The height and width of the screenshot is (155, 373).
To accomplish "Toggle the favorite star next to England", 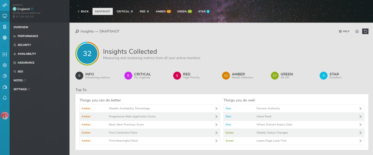I will coord(32,9).
